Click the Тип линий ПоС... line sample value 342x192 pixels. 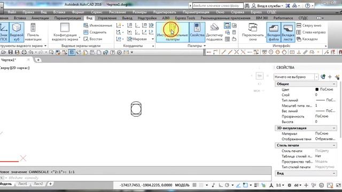325,100
